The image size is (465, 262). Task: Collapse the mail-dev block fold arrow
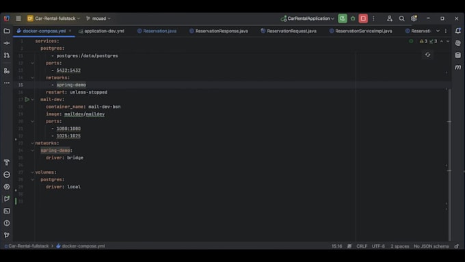tap(32, 99)
